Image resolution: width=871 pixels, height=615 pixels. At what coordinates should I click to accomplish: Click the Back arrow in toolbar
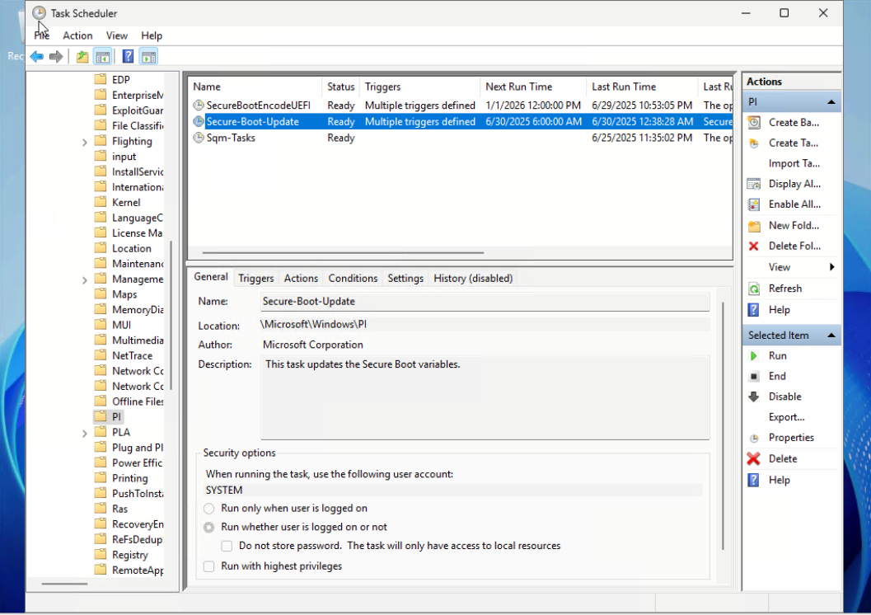point(36,57)
